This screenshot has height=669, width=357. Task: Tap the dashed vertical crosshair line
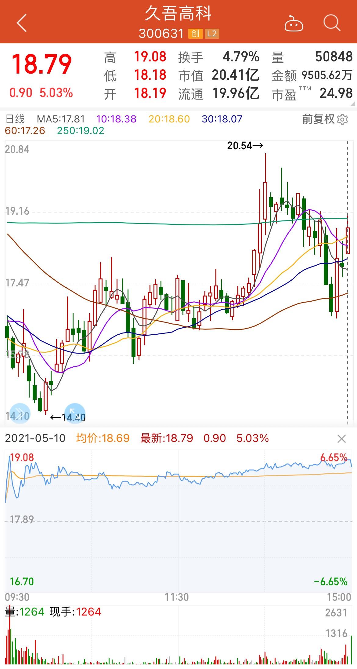(348, 336)
